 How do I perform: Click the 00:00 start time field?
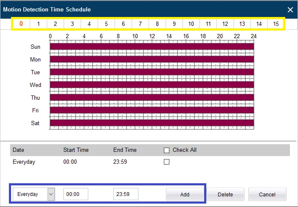tap(76, 194)
